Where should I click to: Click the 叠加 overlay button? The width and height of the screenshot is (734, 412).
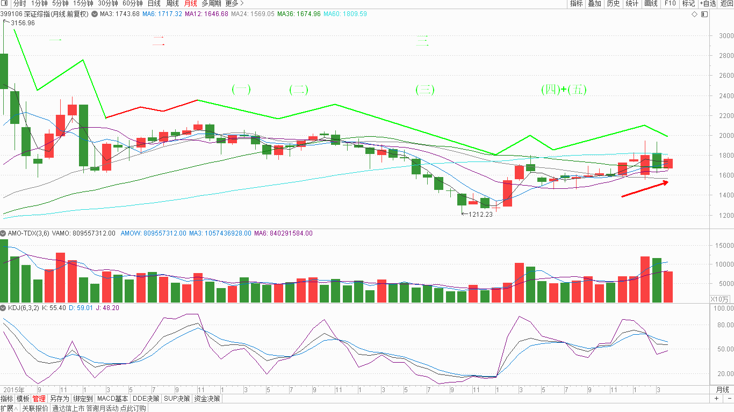click(x=594, y=3)
